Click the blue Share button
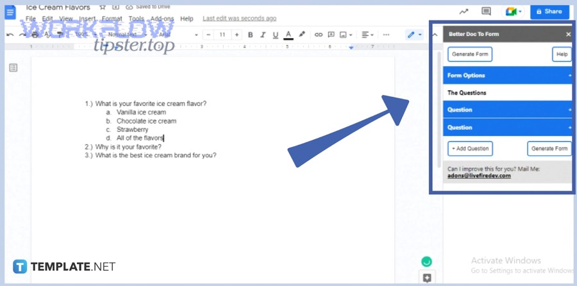The height and width of the screenshot is (286, 577). point(550,12)
